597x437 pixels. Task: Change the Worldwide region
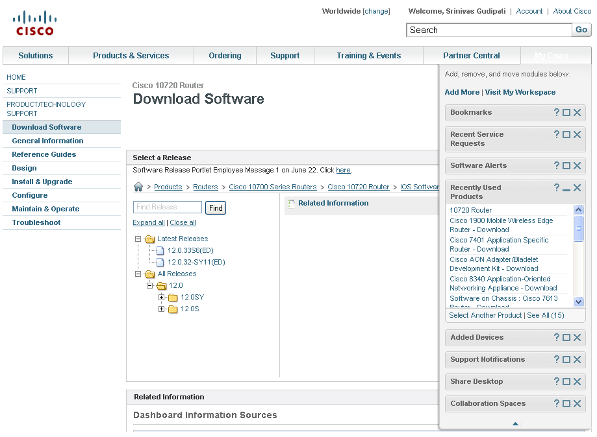[376, 11]
